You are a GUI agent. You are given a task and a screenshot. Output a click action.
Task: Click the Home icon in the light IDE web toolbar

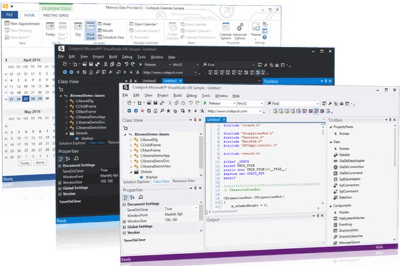pyautogui.click(x=156, y=111)
